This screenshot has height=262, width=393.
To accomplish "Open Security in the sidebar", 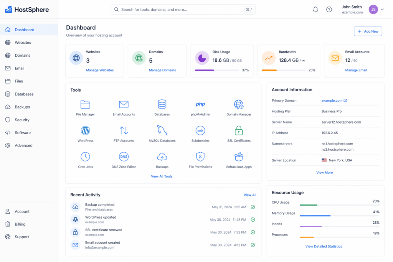I will click(29, 120).
